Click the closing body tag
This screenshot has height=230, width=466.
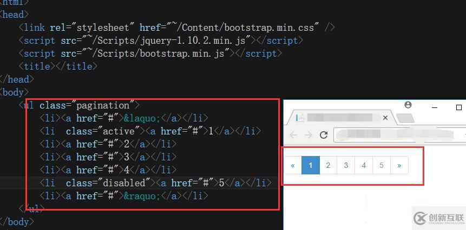pyautogui.click(x=17, y=222)
